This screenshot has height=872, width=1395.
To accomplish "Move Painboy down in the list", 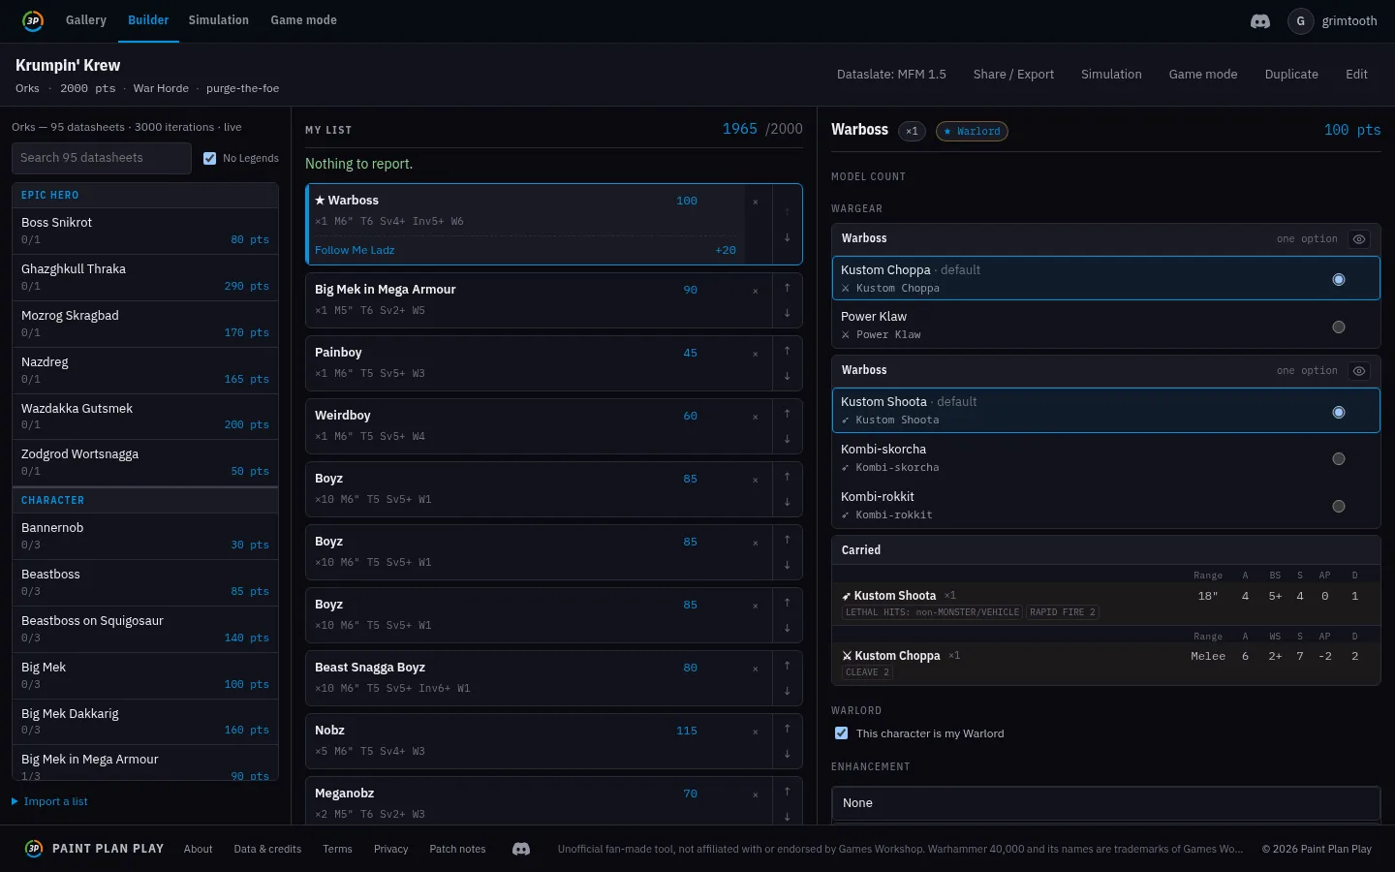I will [x=787, y=376].
